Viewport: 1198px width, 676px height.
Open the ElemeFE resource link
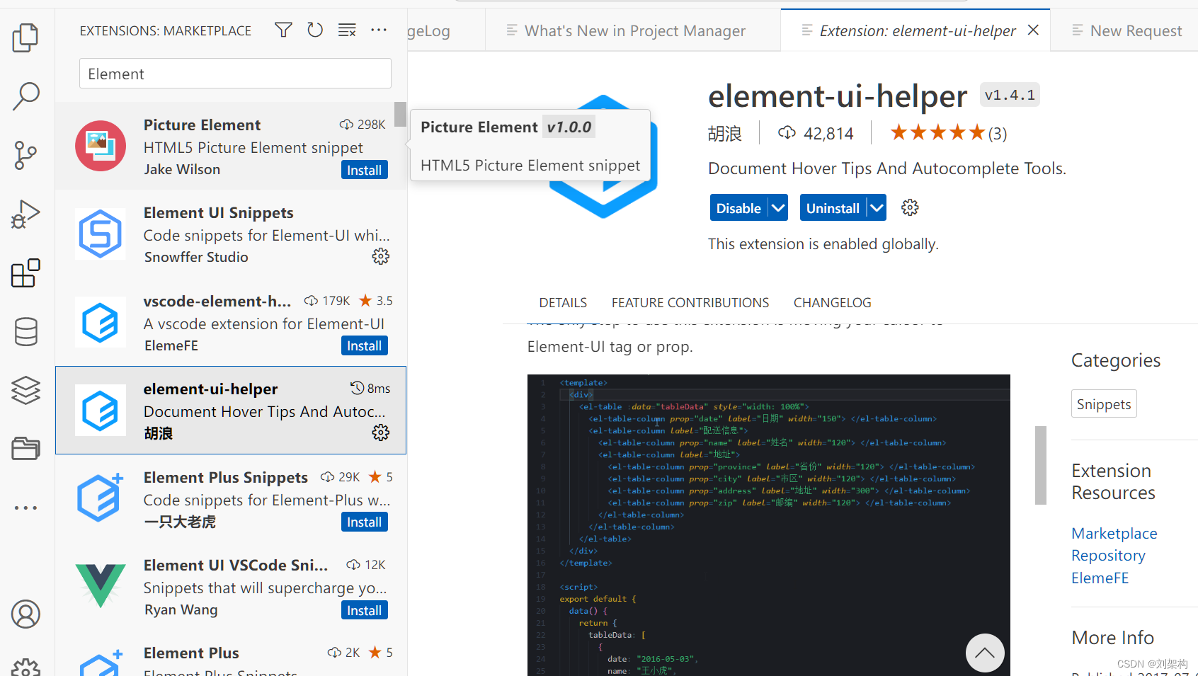(1100, 578)
